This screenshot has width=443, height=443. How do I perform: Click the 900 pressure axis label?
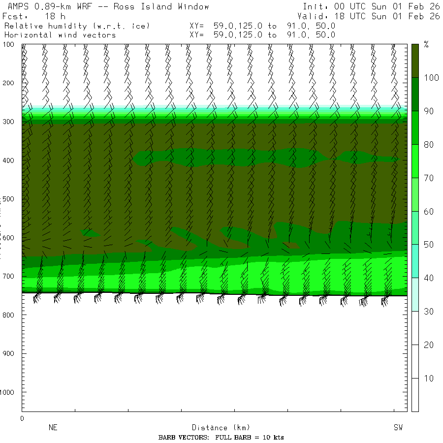(8, 353)
